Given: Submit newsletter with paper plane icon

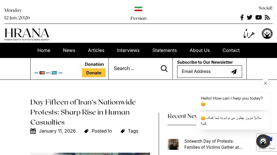Looking at the screenshot, I should pyautogui.click(x=234, y=71).
